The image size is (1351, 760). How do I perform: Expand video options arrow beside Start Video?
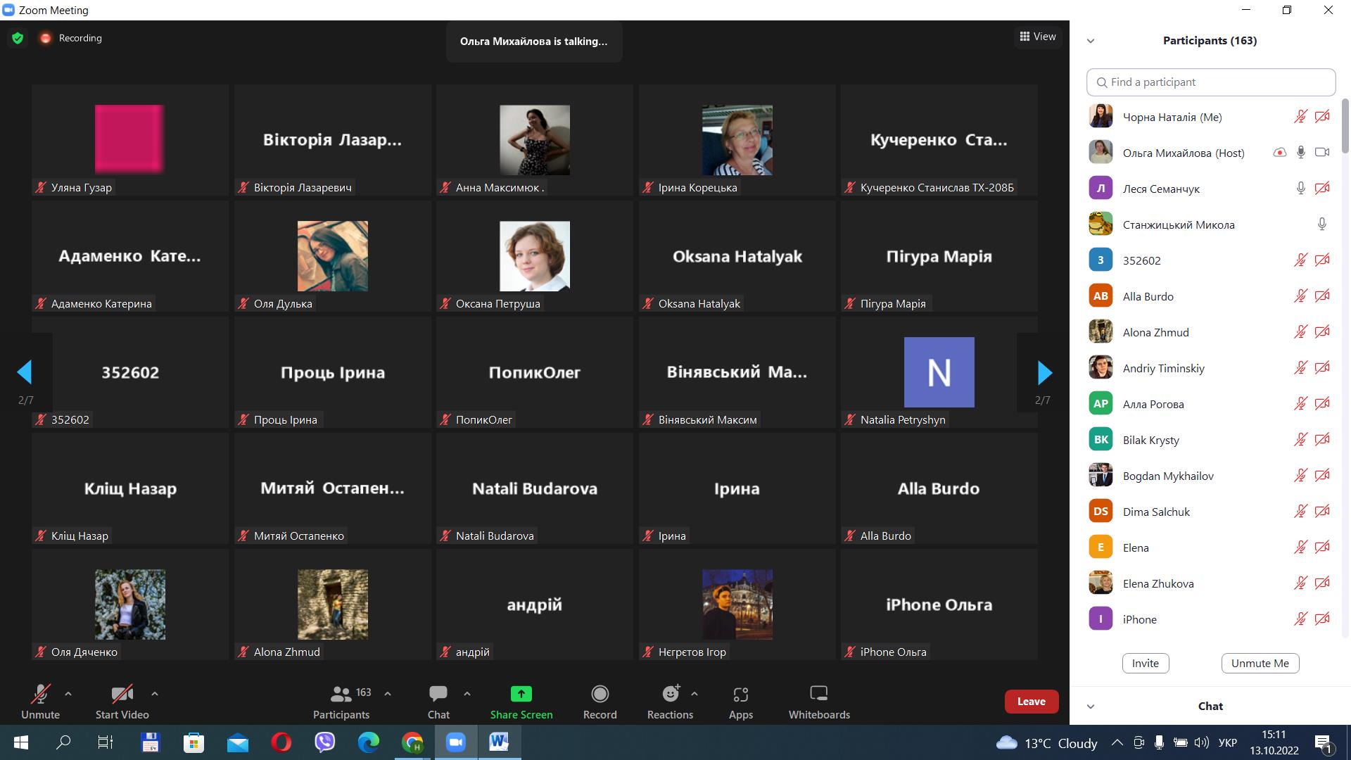[155, 694]
